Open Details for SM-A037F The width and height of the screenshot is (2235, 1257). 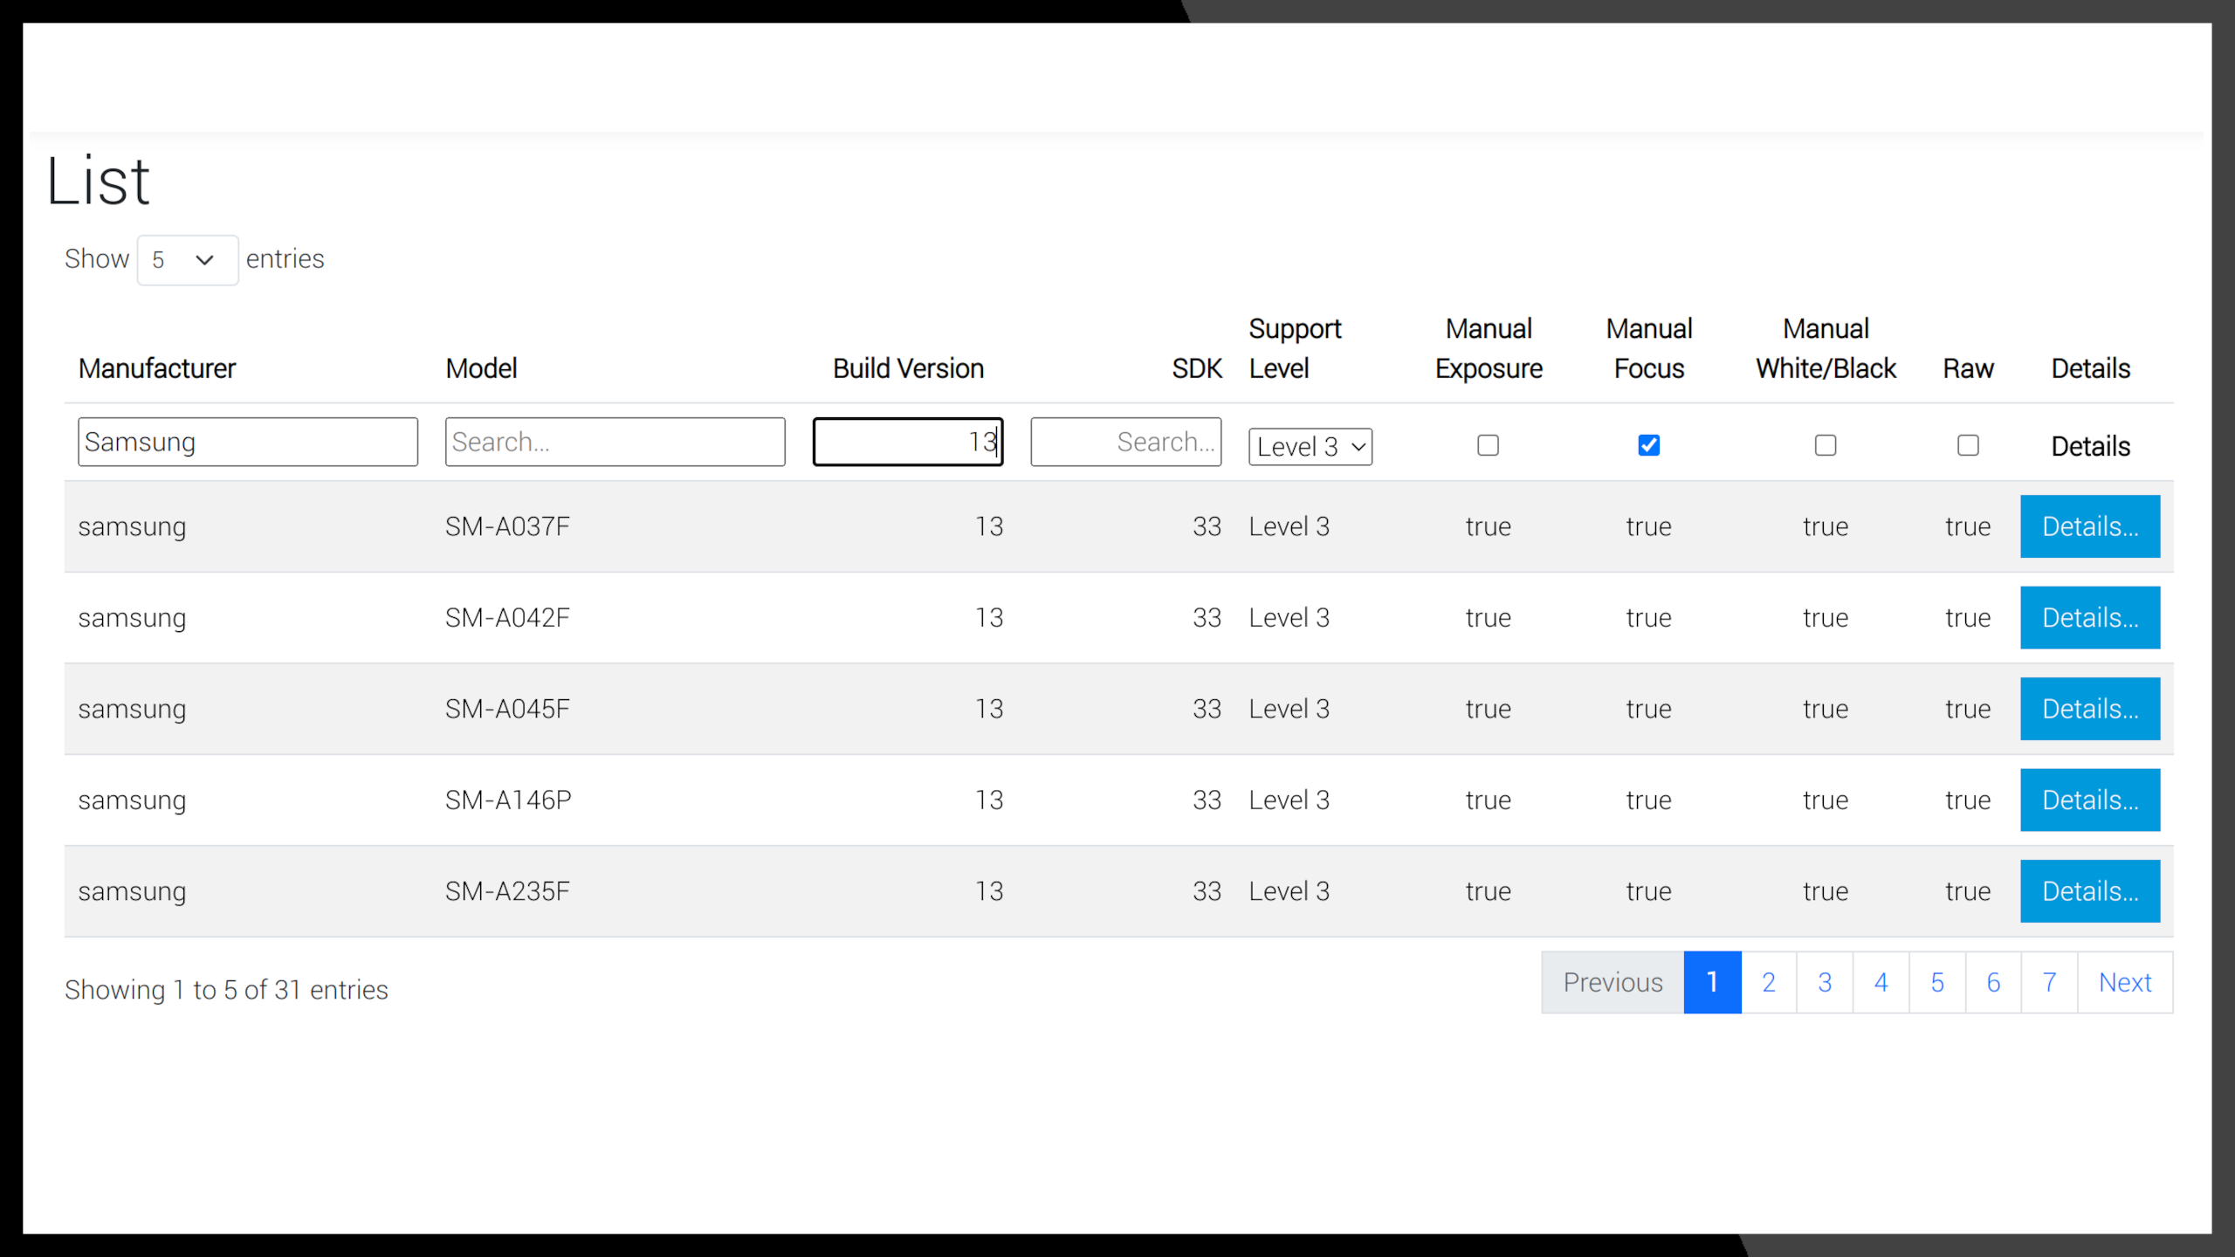coord(2089,526)
